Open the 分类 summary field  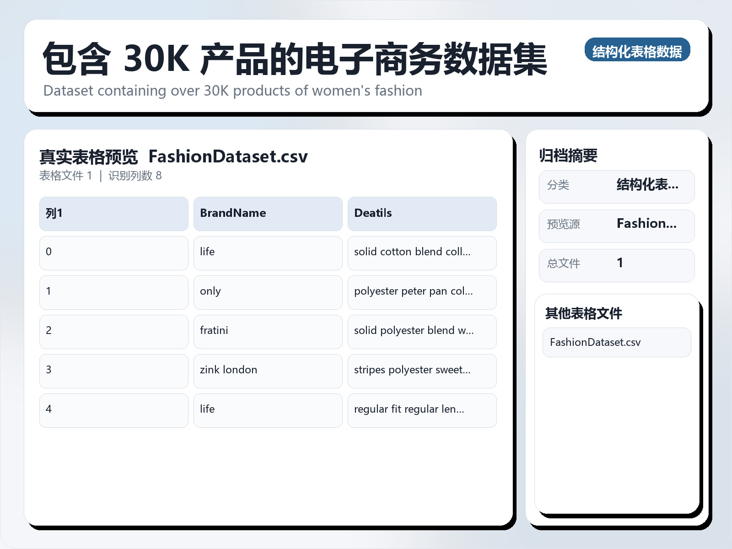coord(617,186)
